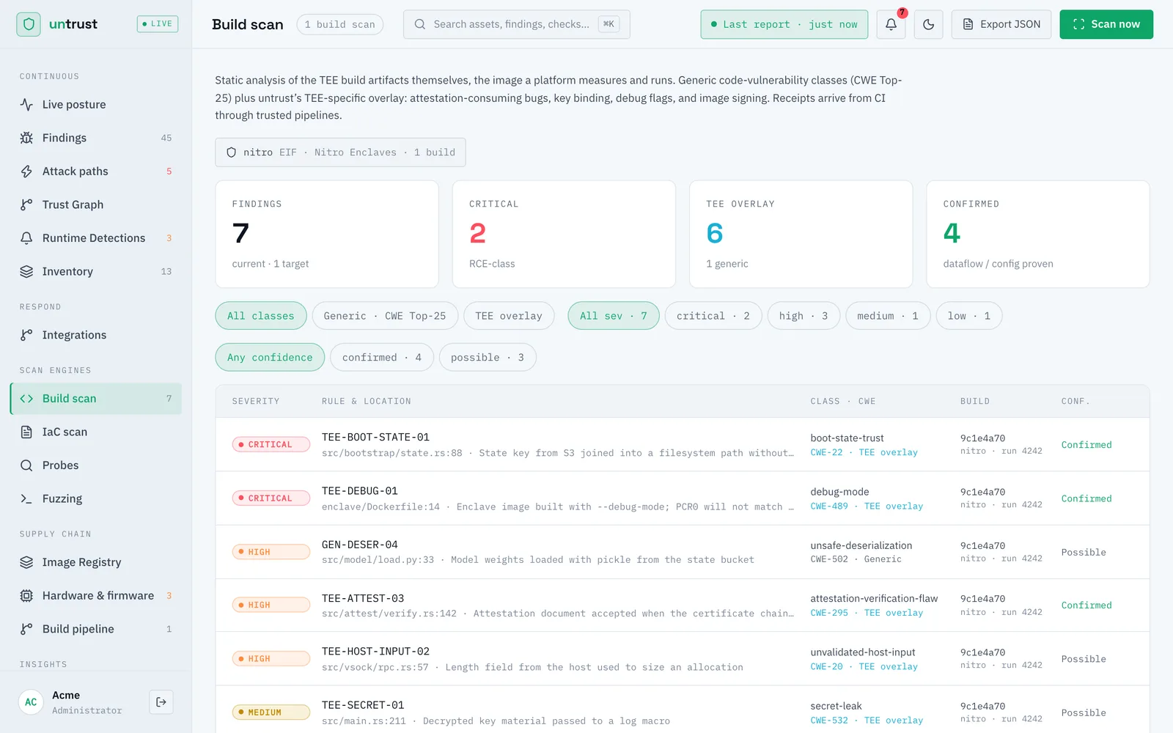
Task: Open Trust Graph in sidebar
Action: pos(96,205)
